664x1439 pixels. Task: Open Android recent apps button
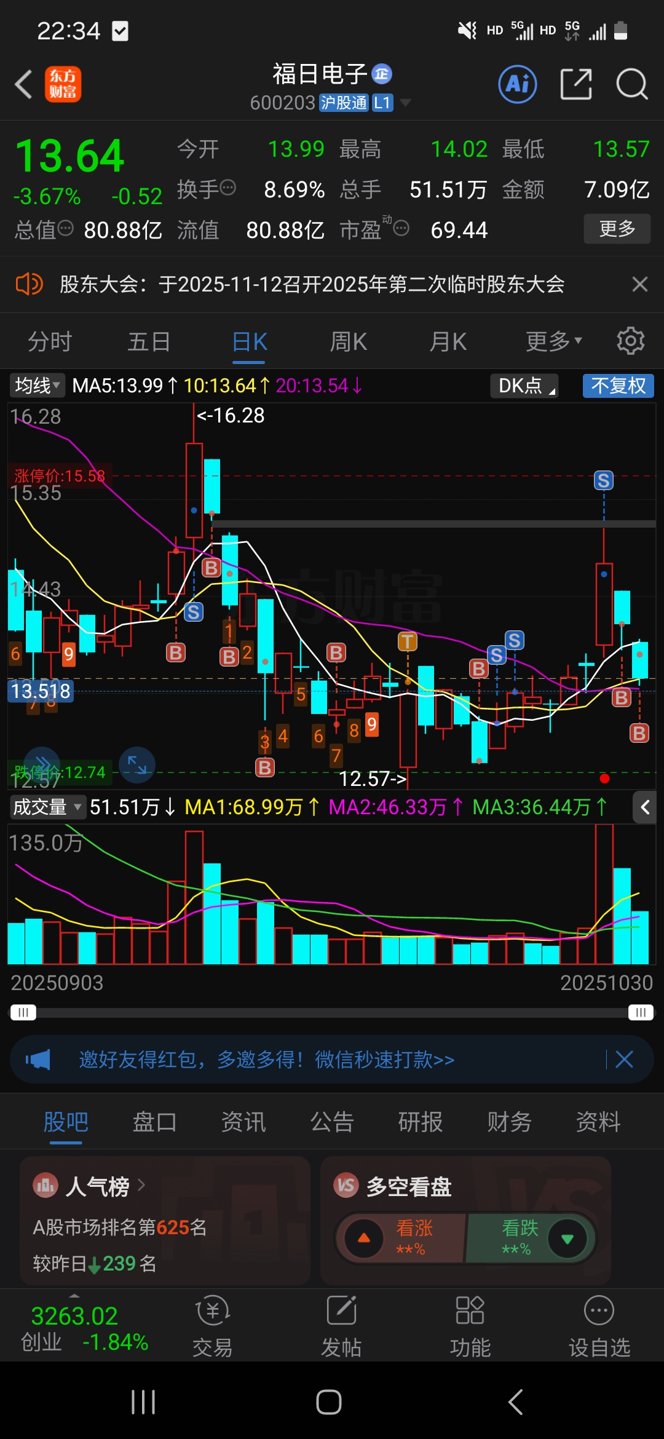pos(143,1402)
